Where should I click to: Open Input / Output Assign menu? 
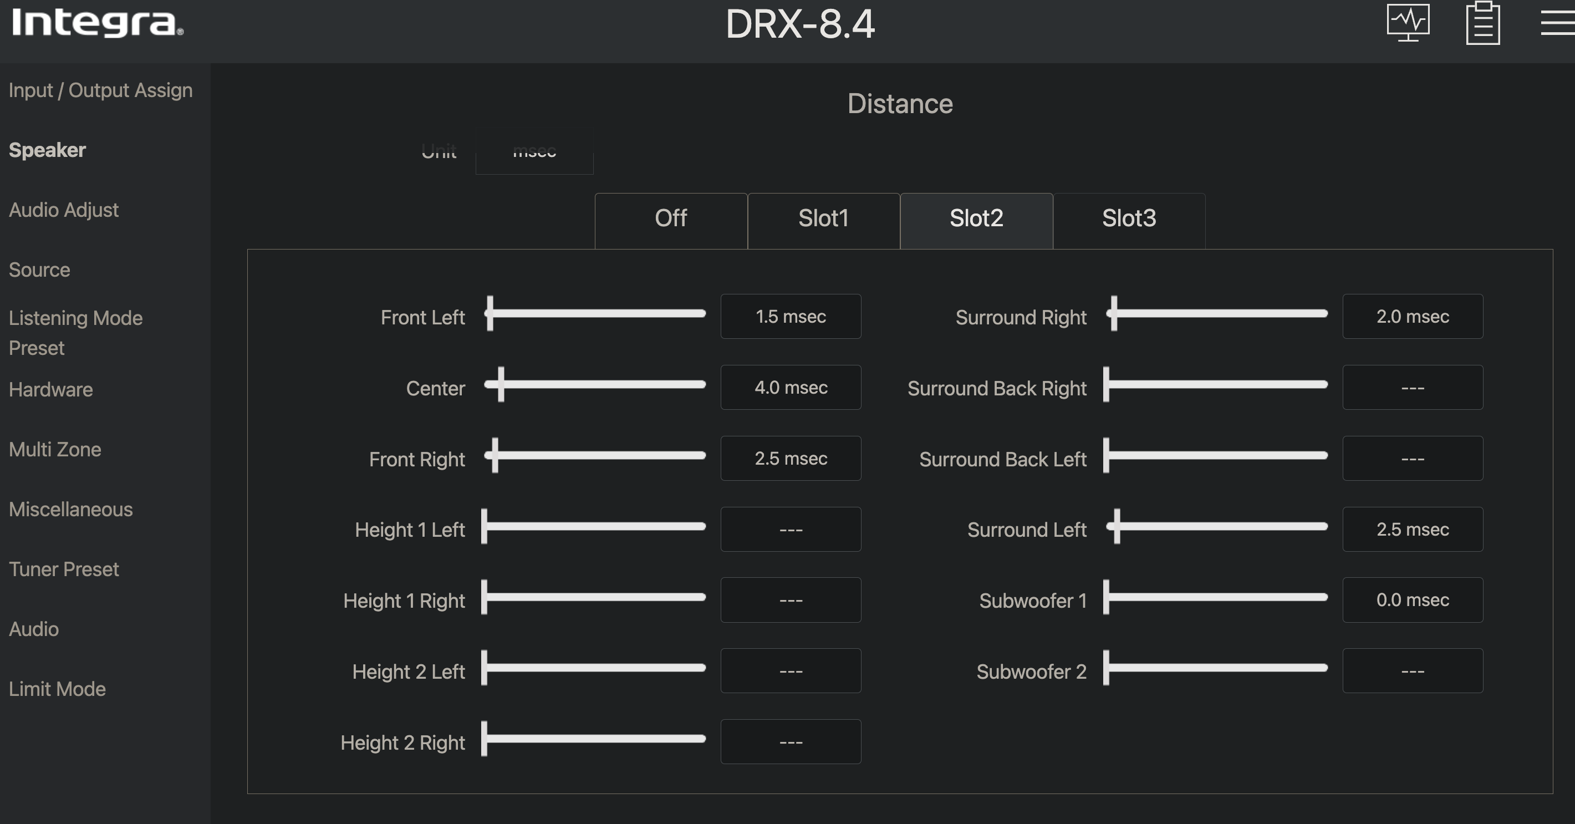point(100,90)
